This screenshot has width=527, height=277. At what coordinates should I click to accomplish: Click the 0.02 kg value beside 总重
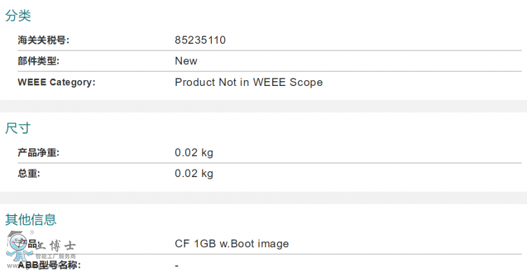click(194, 174)
